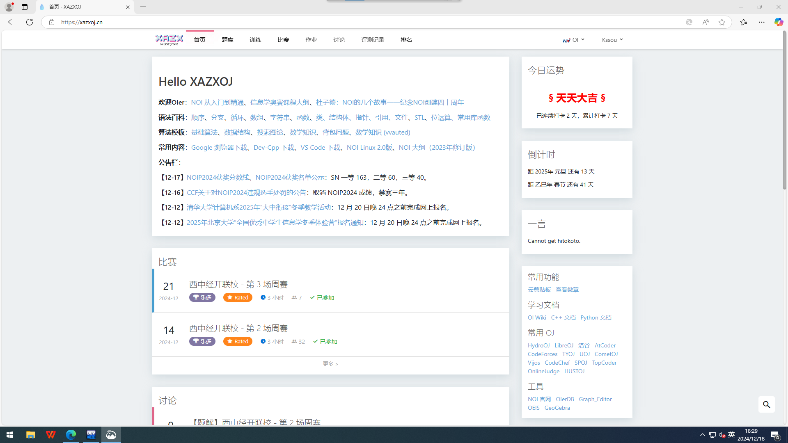
Task: Refresh the page with the reload icon
Action: point(30,22)
